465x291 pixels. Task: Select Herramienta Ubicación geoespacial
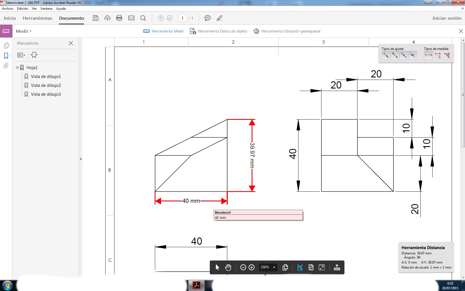(x=287, y=31)
